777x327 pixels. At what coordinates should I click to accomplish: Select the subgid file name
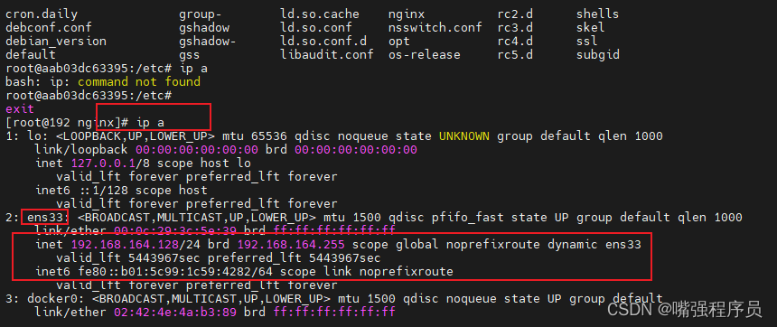click(597, 54)
